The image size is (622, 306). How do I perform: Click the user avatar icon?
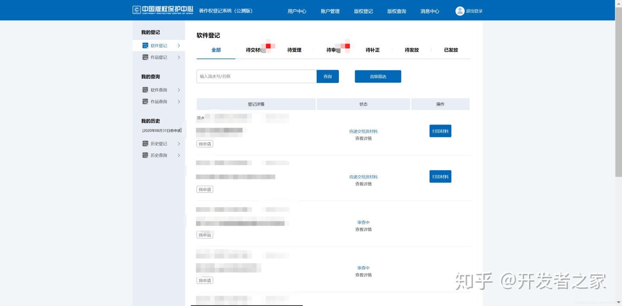pyautogui.click(x=460, y=11)
